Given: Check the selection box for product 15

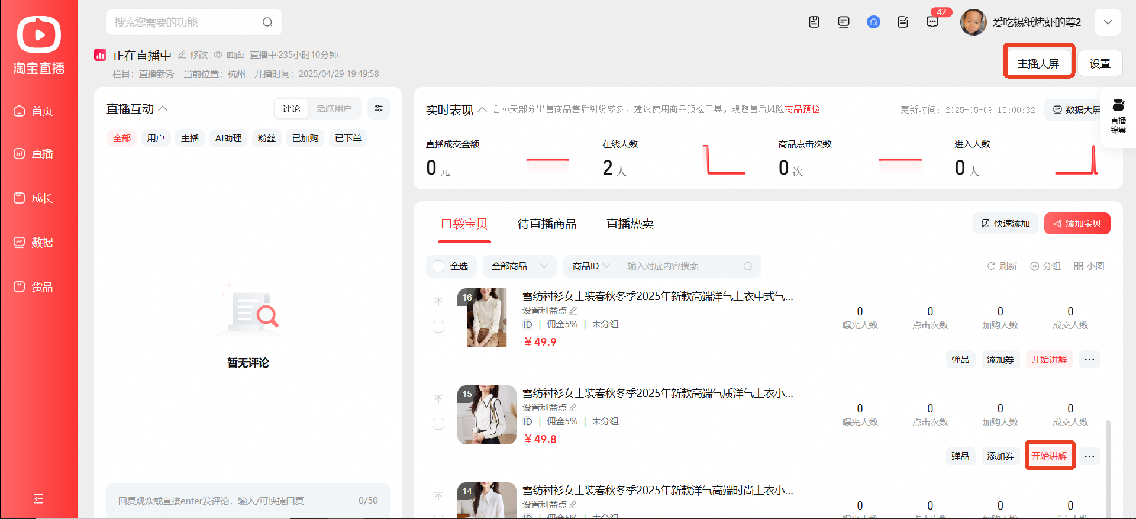Looking at the screenshot, I should (x=438, y=424).
